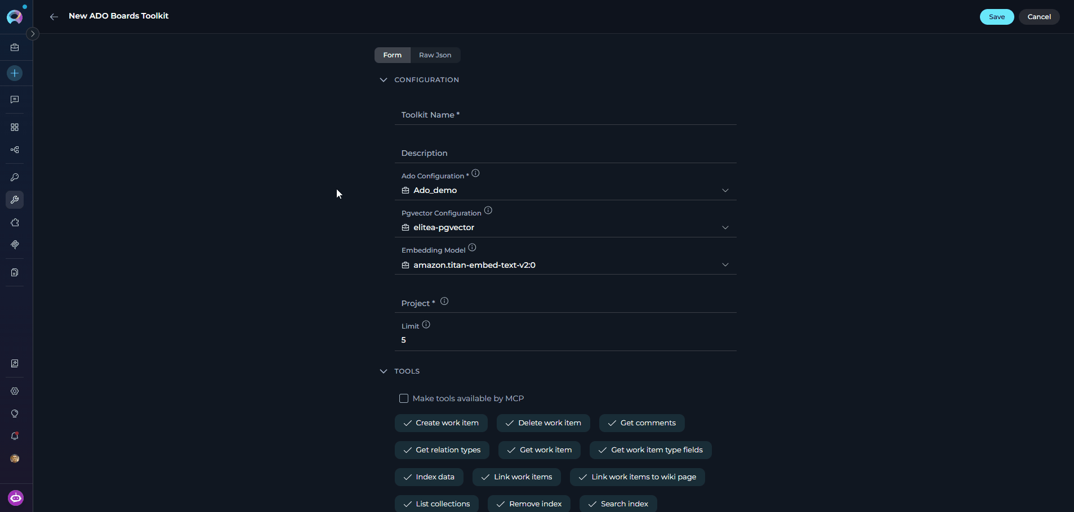Image resolution: width=1074 pixels, height=512 pixels.
Task: Click the plus create-new sidebar button
Action: (15, 73)
